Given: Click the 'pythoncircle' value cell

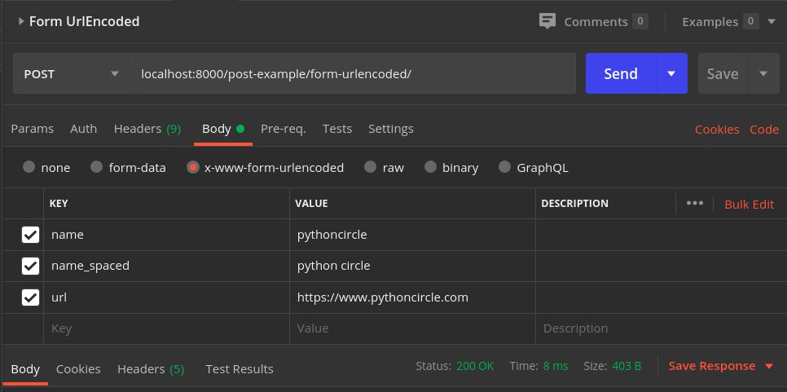Looking at the screenshot, I should tap(412, 235).
